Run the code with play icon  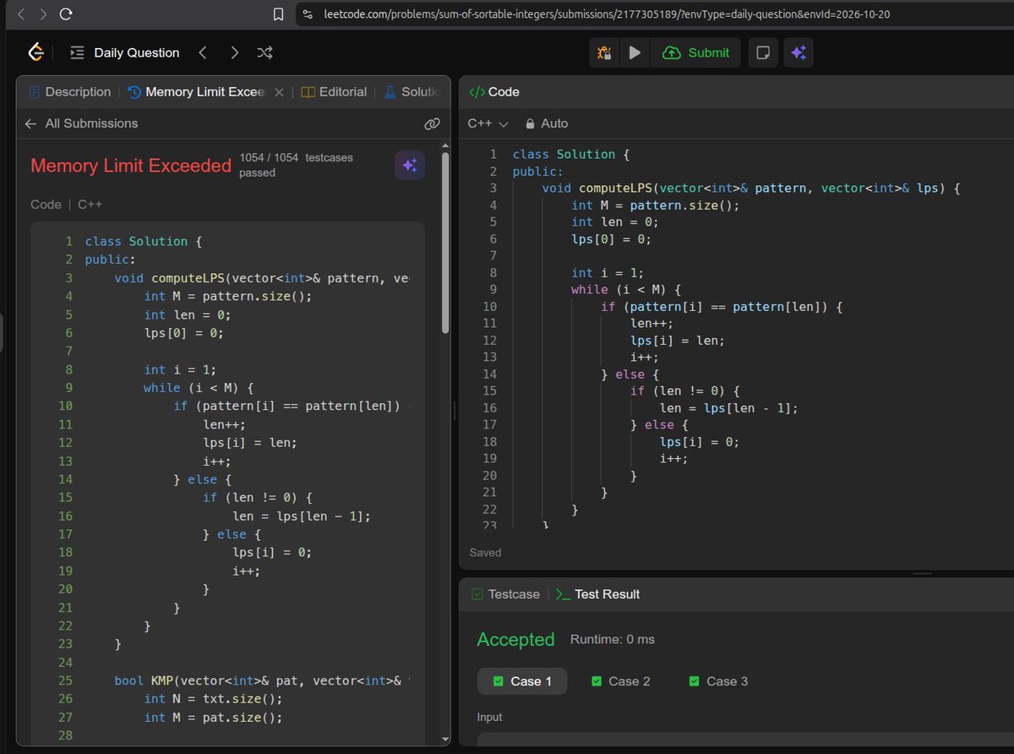[635, 52]
